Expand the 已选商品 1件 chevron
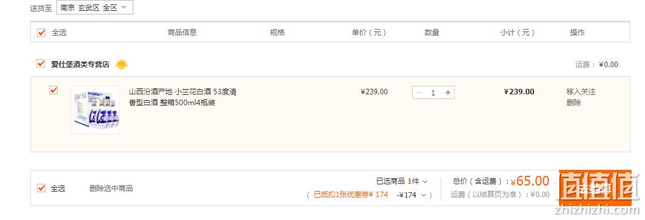The image size is (645, 220). tap(425, 181)
